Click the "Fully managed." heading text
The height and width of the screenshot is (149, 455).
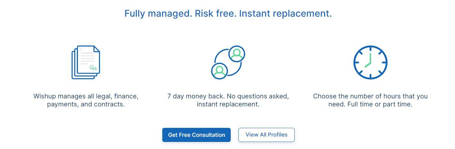[158, 14]
